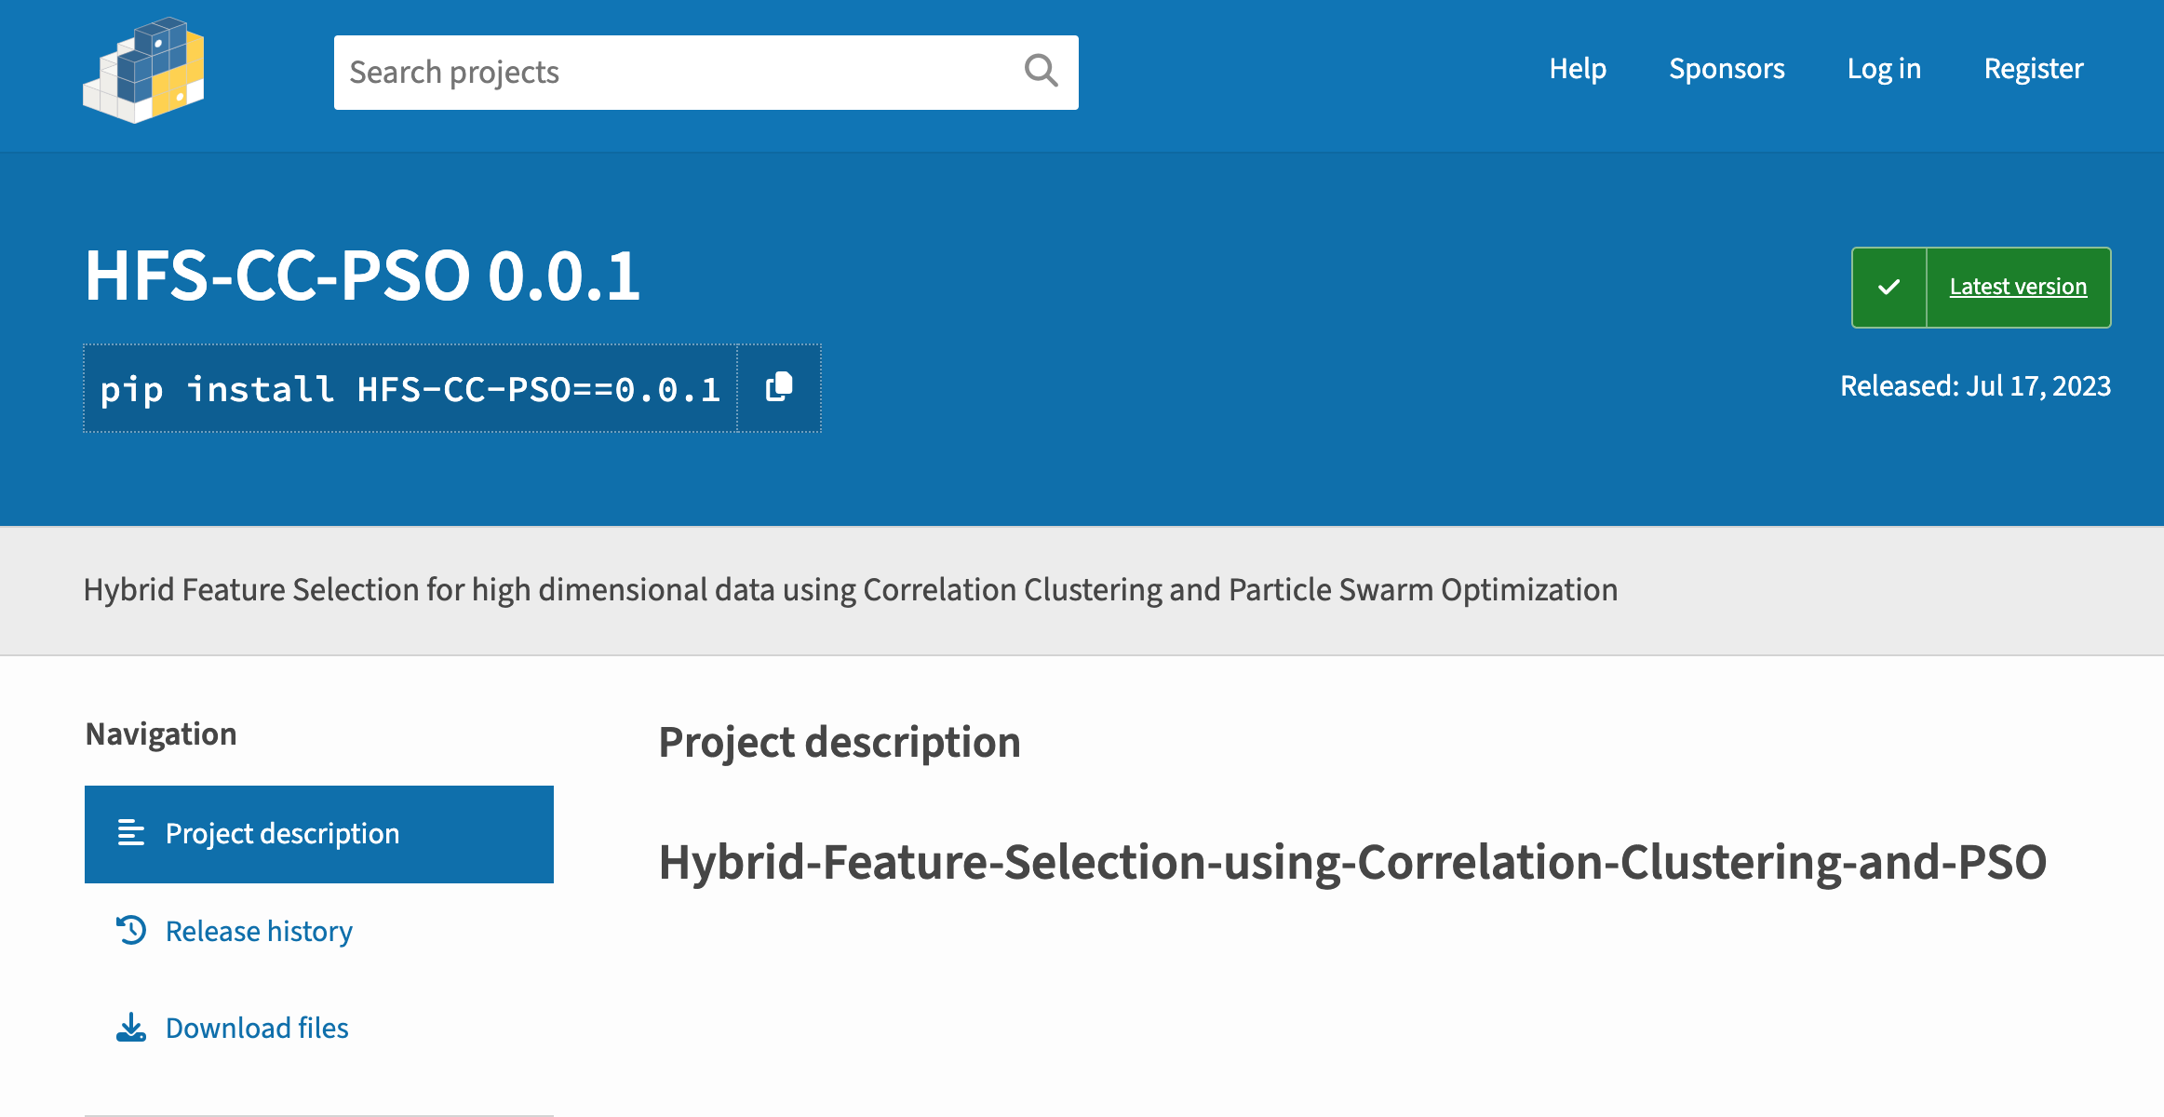
Task: Click the HFS-CC-PSO 0.0.1 package title
Action: click(x=362, y=276)
